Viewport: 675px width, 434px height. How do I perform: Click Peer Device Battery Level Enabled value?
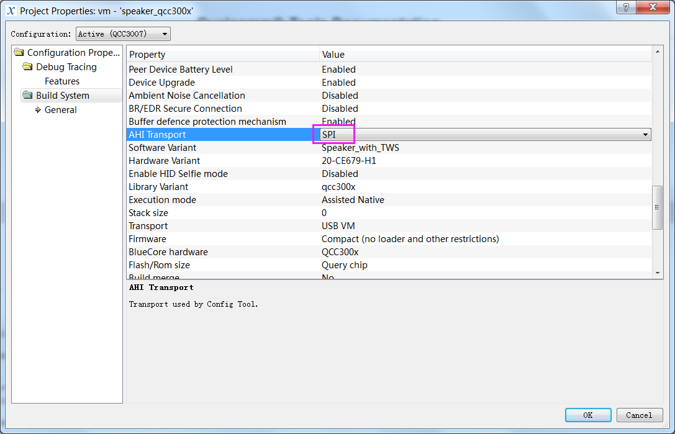pos(338,70)
